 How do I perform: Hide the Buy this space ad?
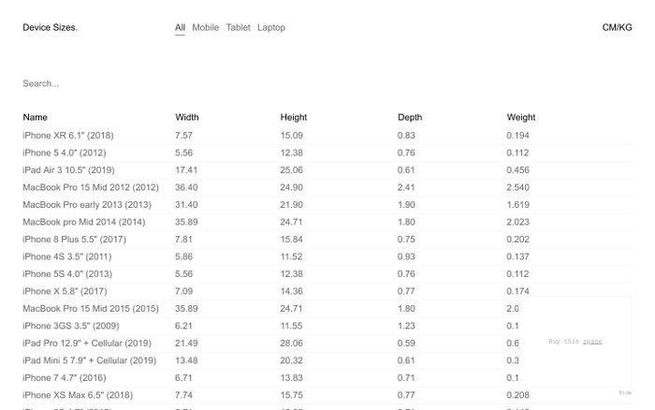[x=625, y=393]
